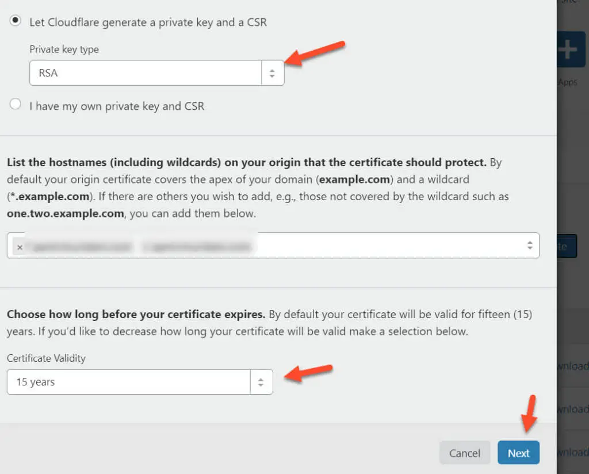Proceed with the blue Next button
589x474 pixels.
[x=518, y=453]
